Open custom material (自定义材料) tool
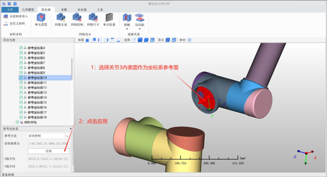327x177 pixels. (15, 24)
